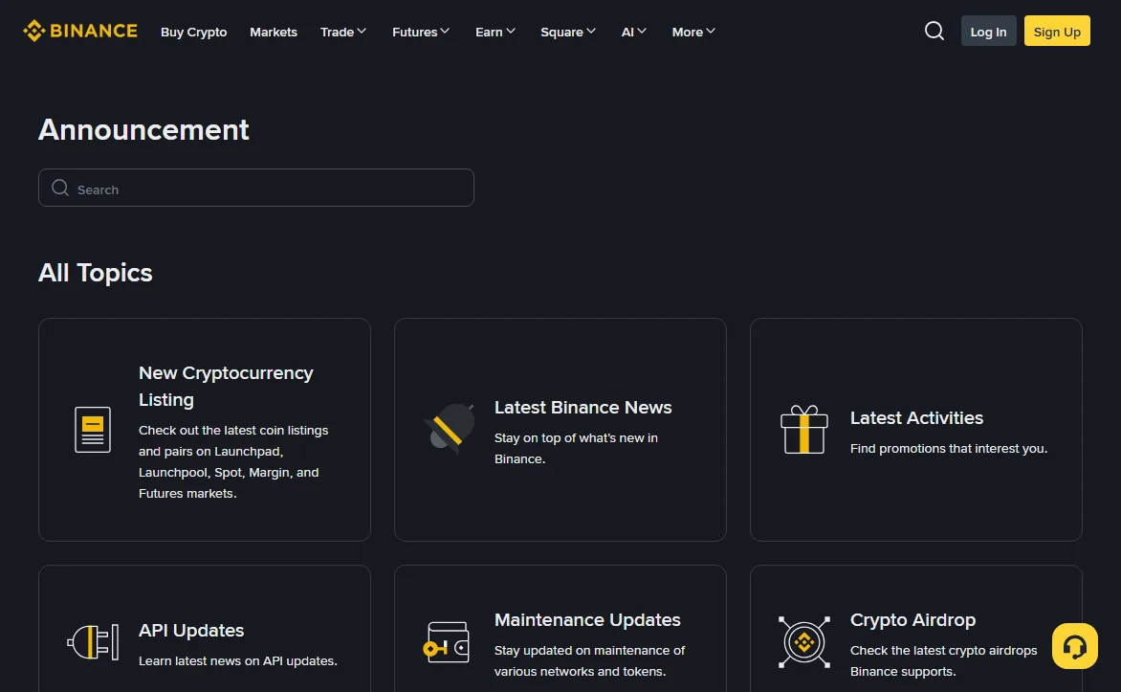Click the Log In button
Image resolution: width=1121 pixels, height=692 pixels.
[988, 31]
